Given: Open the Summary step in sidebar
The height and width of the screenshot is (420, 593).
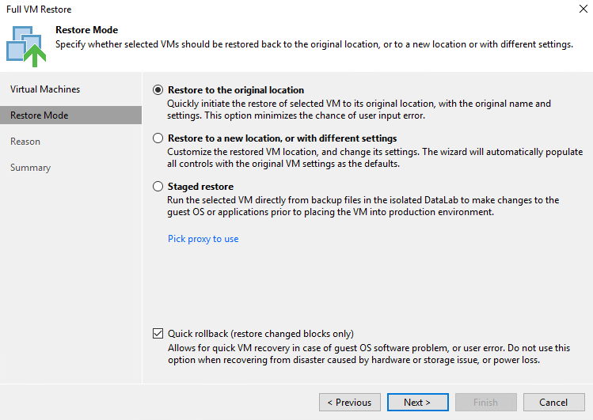Looking at the screenshot, I should (x=30, y=168).
